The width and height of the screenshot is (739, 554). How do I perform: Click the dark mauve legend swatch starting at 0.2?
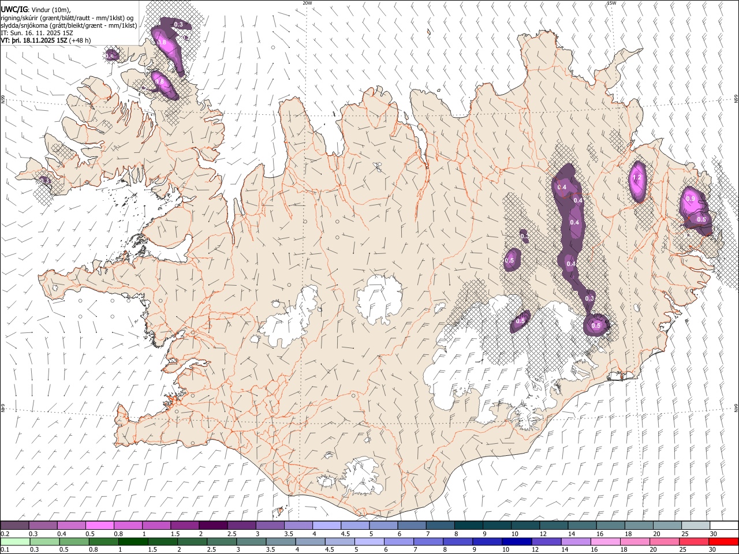(x=15, y=525)
